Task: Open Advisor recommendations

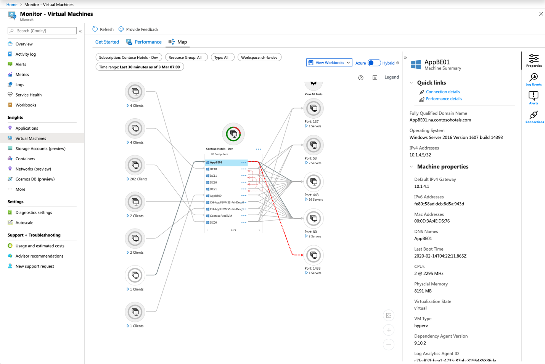Action: (x=39, y=256)
